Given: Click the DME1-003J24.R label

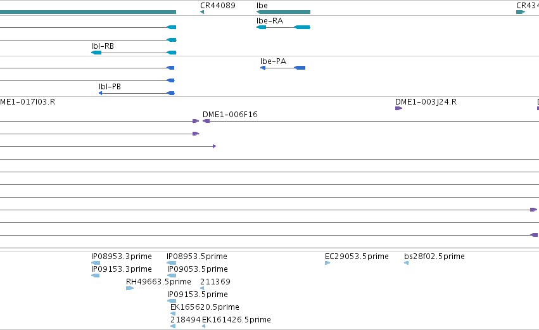Looking at the screenshot, I should point(426,102).
